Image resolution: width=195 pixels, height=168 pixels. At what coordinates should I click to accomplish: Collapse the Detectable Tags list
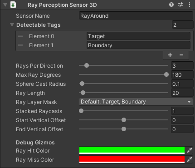[x=12, y=25]
